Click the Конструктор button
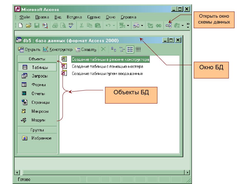This screenshot has height=184, width=245. 58,49
